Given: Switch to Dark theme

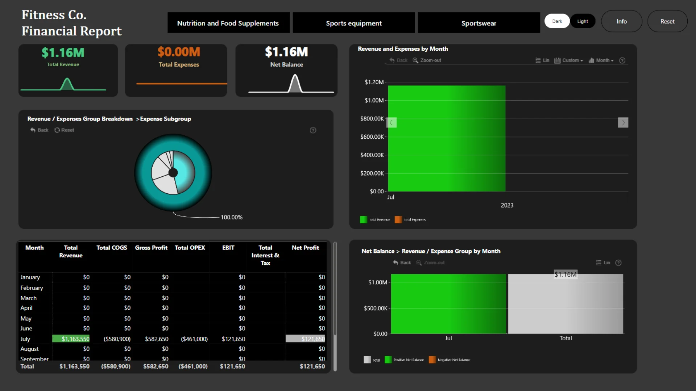Looking at the screenshot, I should pyautogui.click(x=557, y=21).
